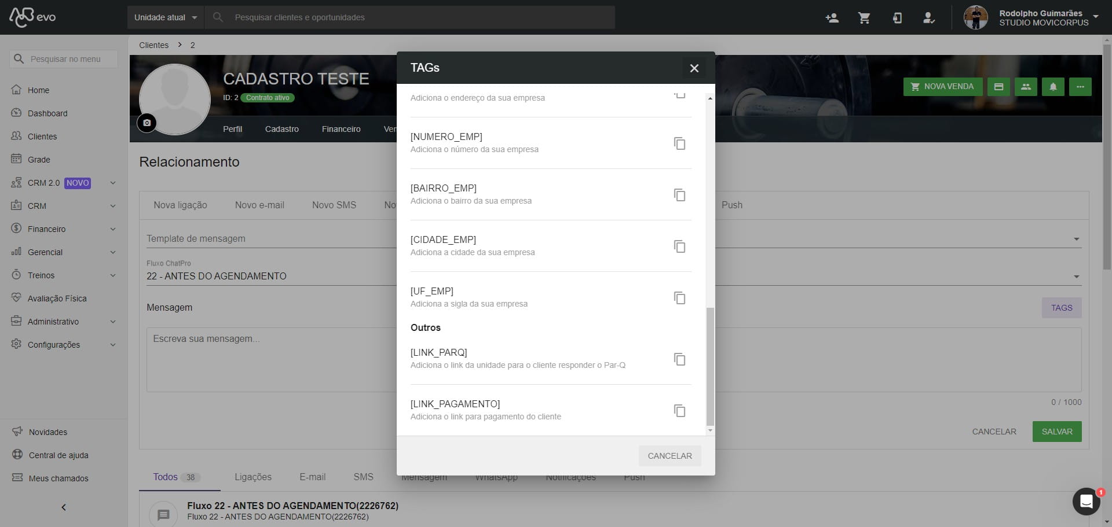Viewport: 1112px width, 527px height.
Task: Click the add new client icon in top bar
Action: pos(832,17)
